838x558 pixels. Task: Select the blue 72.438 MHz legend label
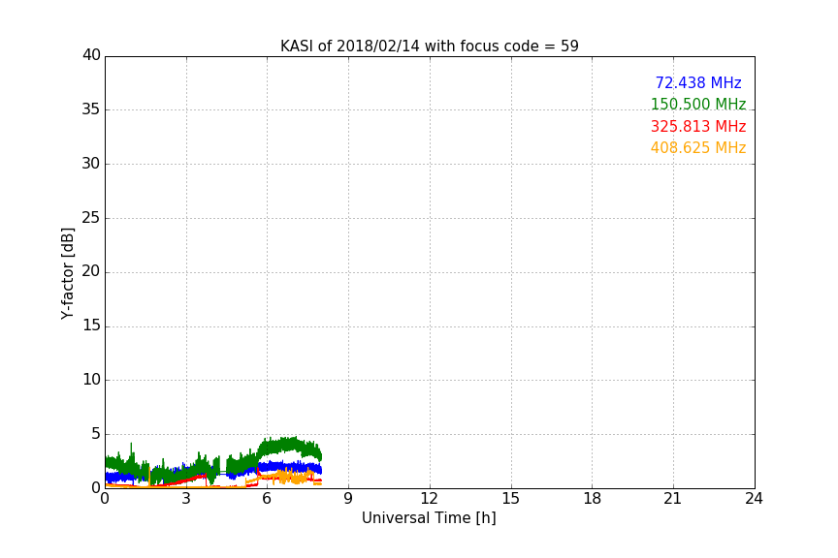[x=698, y=82]
